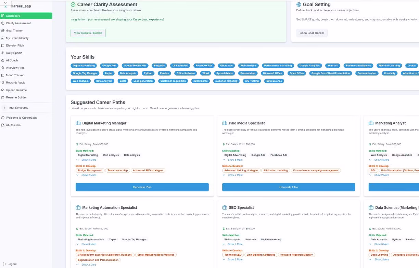
Task: Expand Show 5 More under Digital Marketing Manager
Action: click(x=88, y=160)
